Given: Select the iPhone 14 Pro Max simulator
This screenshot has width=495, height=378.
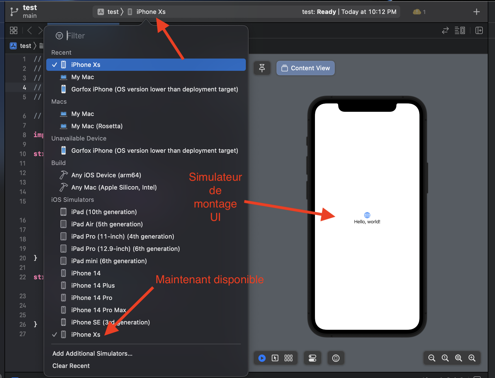Looking at the screenshot, I should 146,310.
